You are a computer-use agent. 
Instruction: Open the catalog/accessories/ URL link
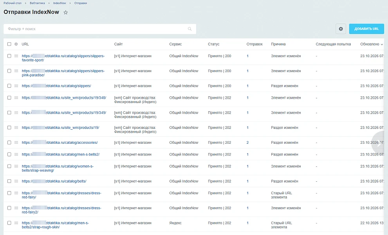(x=60, y=143)
